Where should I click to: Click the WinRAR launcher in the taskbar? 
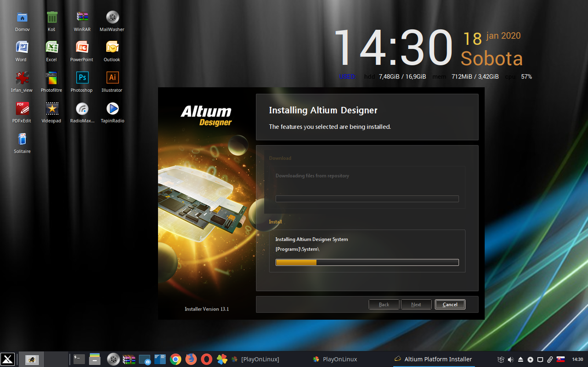point(129,359)
